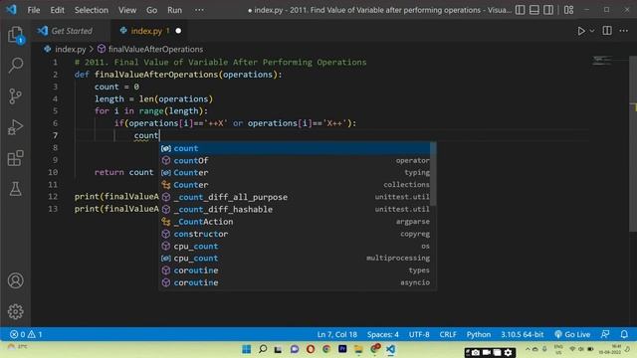Open Windows taskbar search

(263, 349)
